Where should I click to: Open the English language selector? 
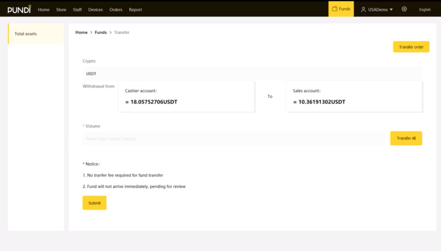tap(424, 9)
